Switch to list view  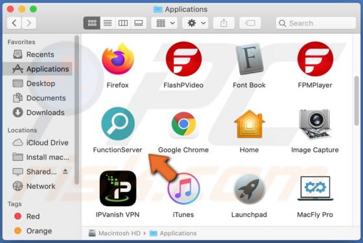(x=108, y=23)
